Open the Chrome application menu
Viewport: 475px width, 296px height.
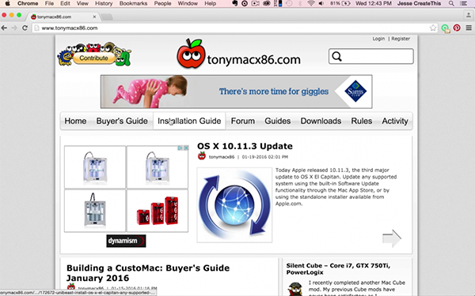click(x=28, y=4)
